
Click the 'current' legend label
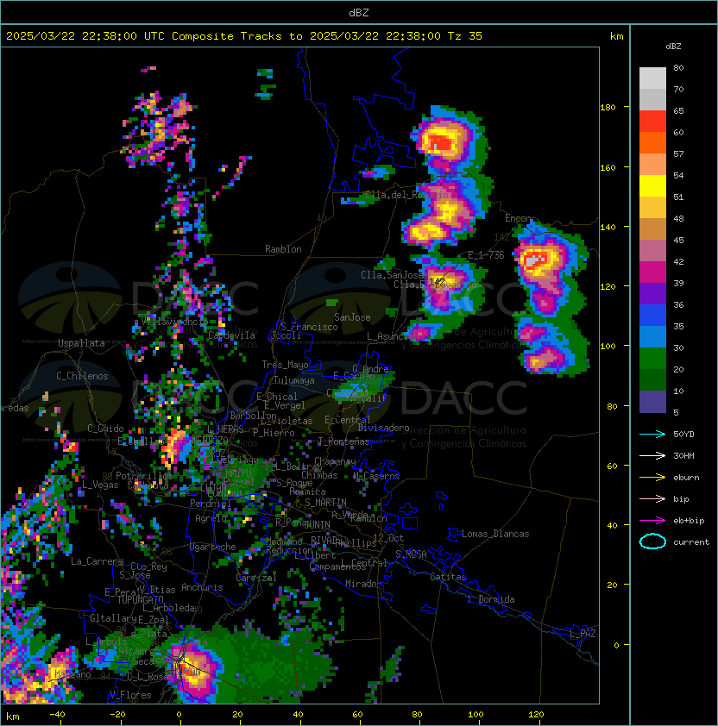click(691, 542)
